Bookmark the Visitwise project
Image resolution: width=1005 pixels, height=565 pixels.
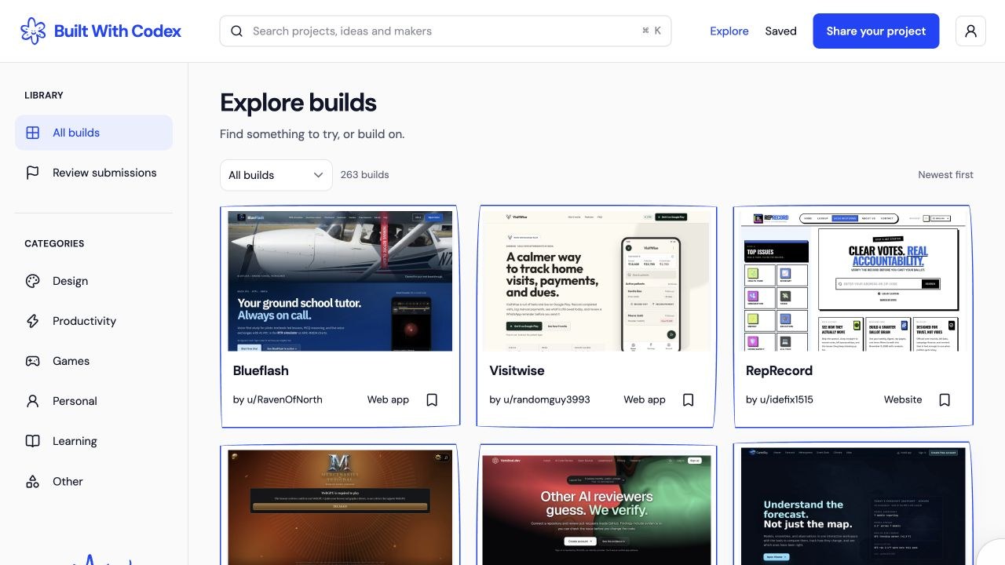point(689,400)
